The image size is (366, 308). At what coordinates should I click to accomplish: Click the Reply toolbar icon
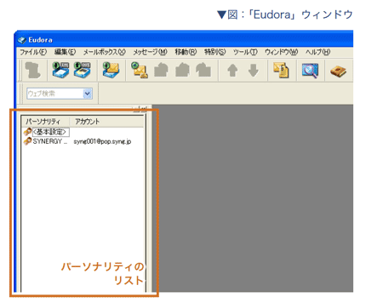point(161,70)
